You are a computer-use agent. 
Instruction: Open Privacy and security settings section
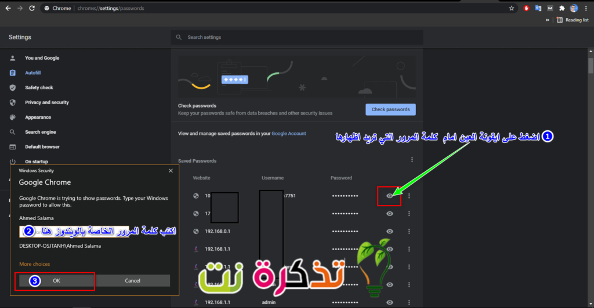point(46,102)
